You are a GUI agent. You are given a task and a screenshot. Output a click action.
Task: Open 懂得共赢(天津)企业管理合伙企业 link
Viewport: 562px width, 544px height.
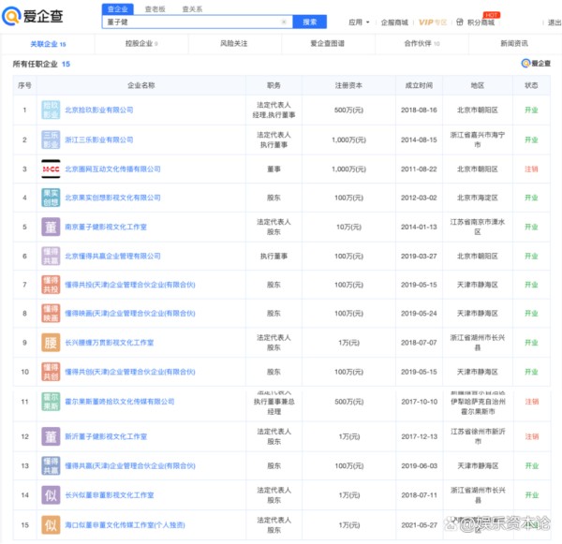tap(130, 466)
